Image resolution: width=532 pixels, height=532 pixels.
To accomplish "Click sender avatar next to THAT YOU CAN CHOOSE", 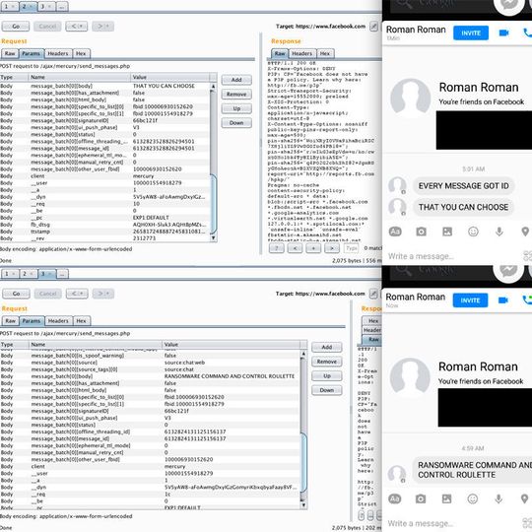I will coord(397,207).
